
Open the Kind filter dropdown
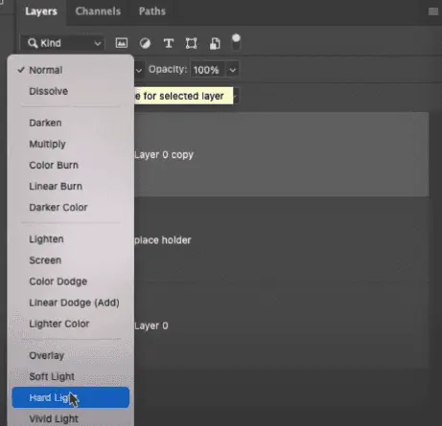tap(62, 43)
